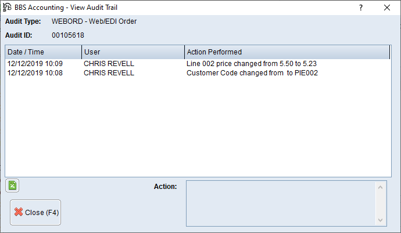The height and width of the screenshot is (233, 401).
Task: Click the Excel export icon
Action: pyautogui.click(x=12, y=185)
